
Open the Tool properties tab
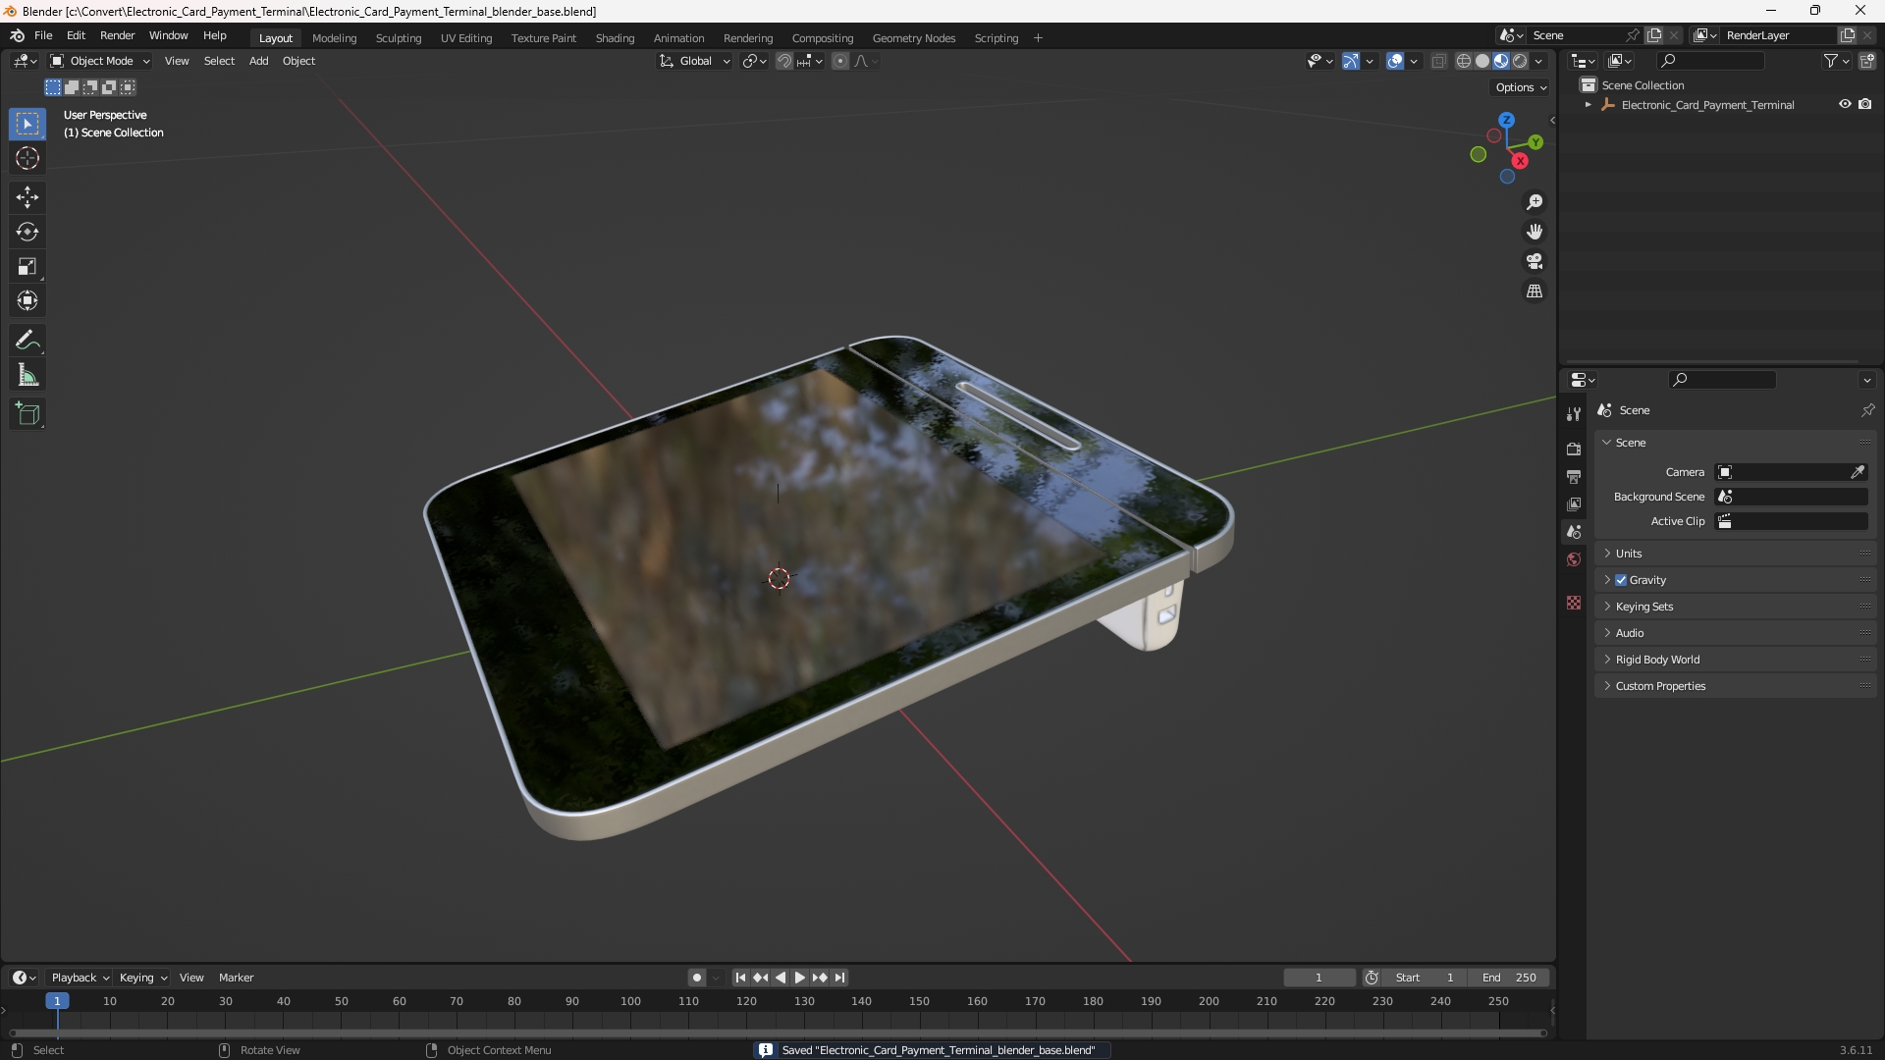(x=1574, y=414)
